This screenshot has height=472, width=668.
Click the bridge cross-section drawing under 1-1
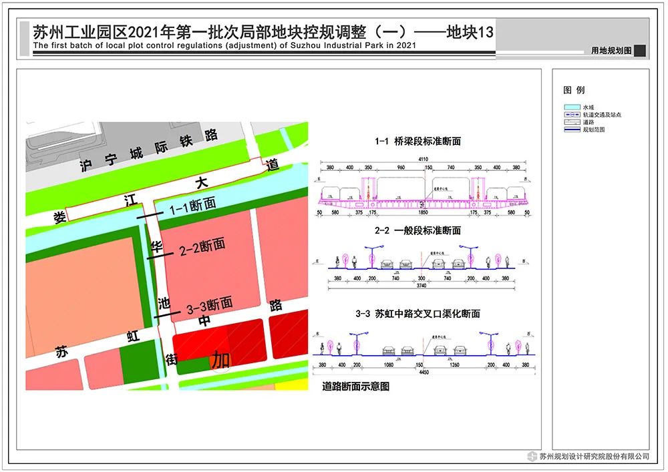tap(424, 192)
